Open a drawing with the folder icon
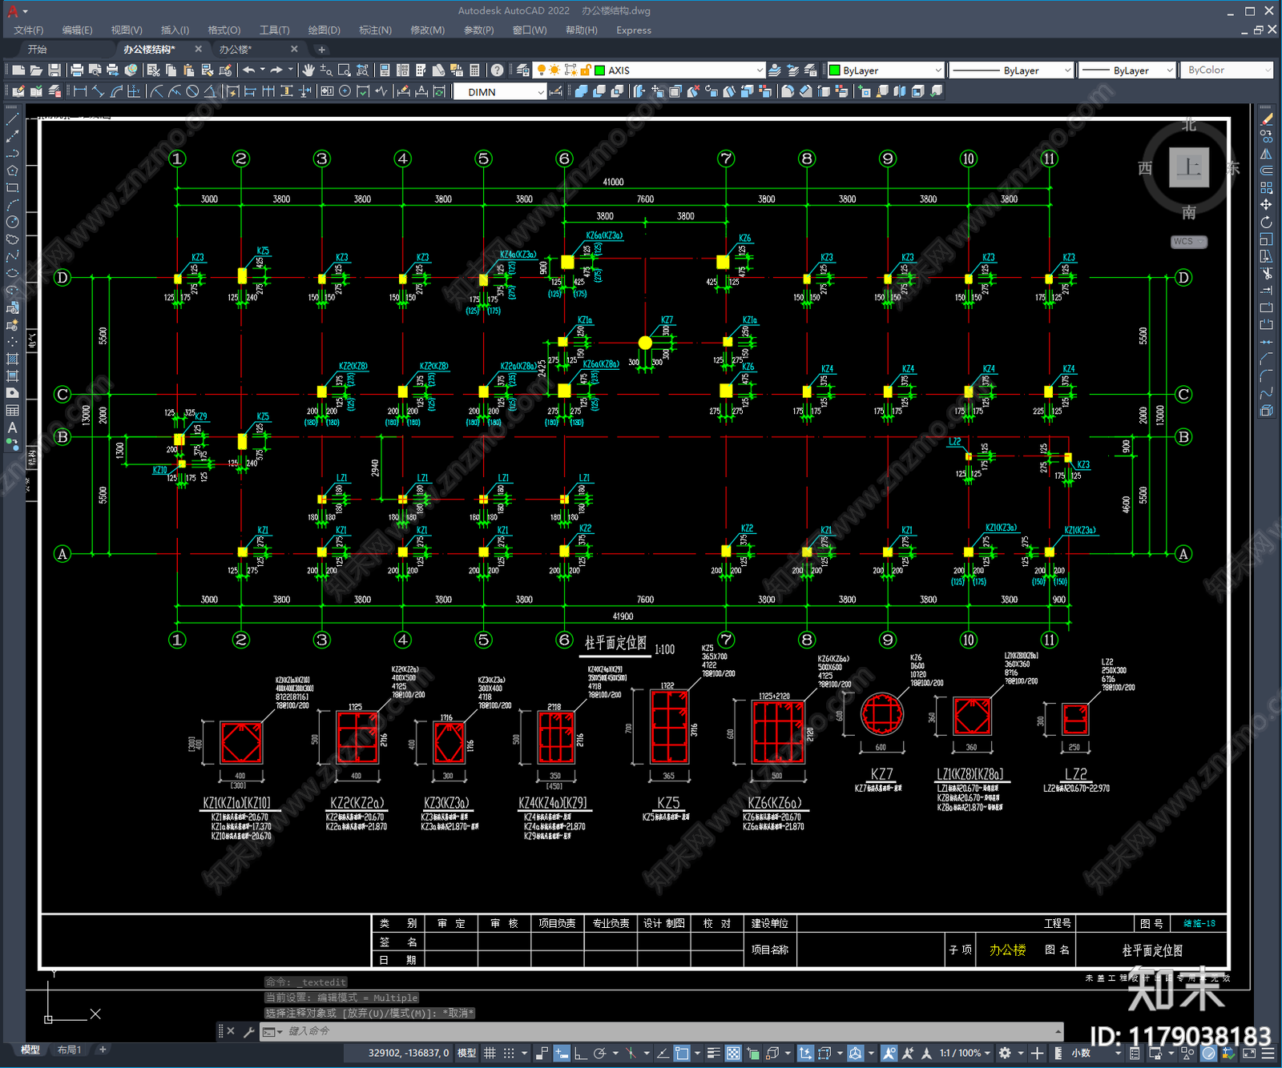The width and height of the screenshot is (1282, 1068). 36,70
